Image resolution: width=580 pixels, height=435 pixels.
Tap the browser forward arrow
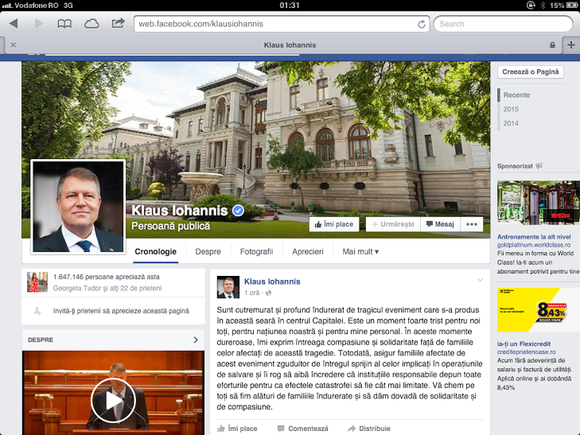tap(39, 24)
